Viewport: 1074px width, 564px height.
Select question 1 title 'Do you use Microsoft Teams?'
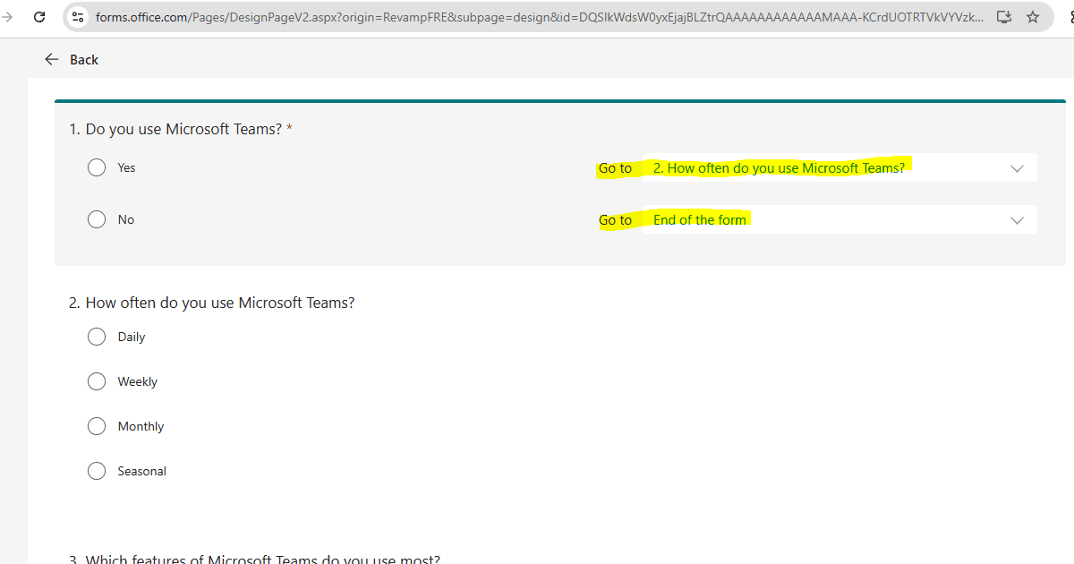pyautogui.click(x=183, y=129)
